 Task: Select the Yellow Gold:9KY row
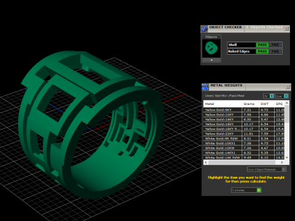click(x=244, y=110)
